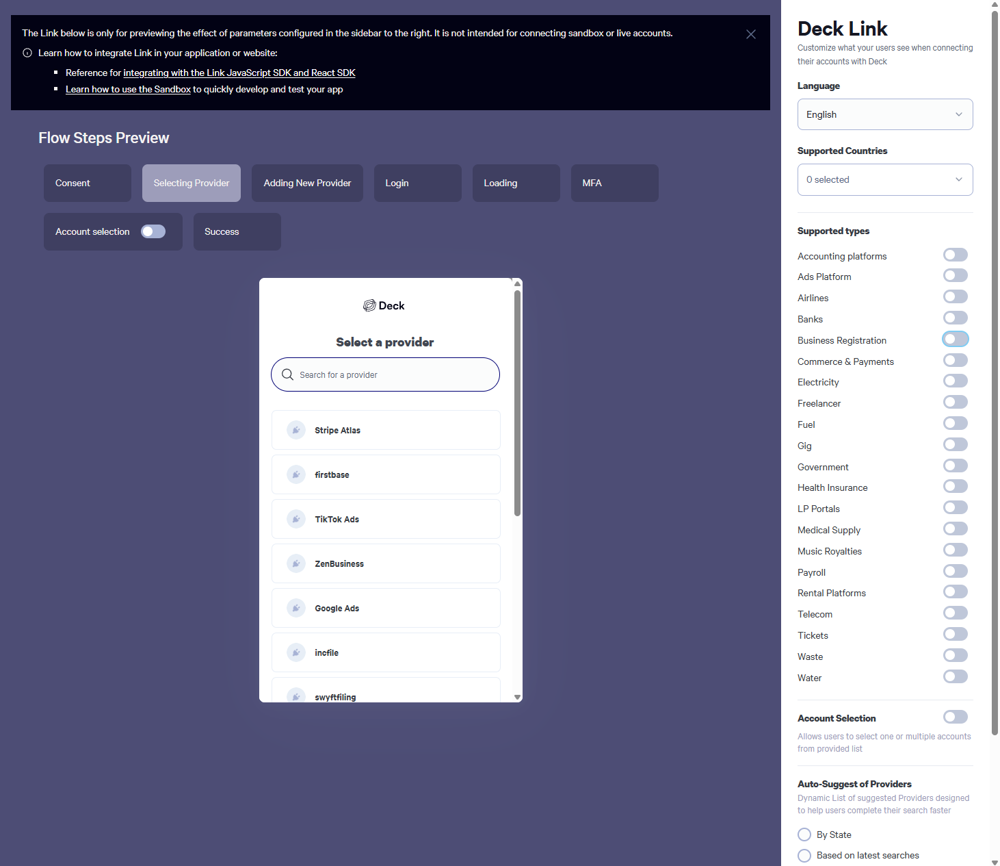Choose the ZenBusiness provider

[386, 563]
